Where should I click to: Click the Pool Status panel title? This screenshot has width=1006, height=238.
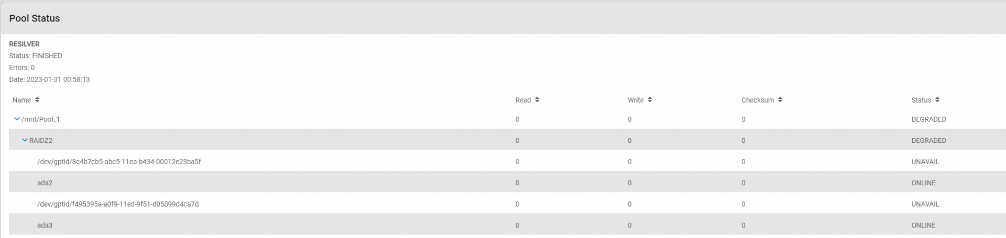point(35,18)
